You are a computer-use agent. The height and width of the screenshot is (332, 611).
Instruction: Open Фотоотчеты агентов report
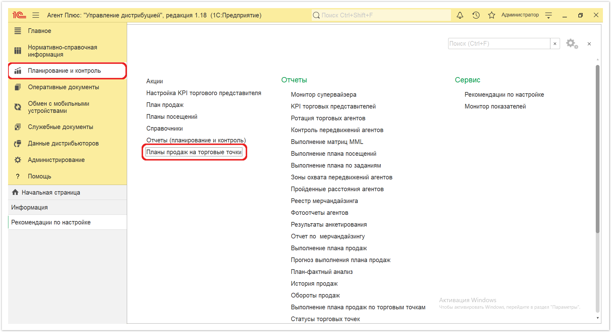click(x=319, y=213)
